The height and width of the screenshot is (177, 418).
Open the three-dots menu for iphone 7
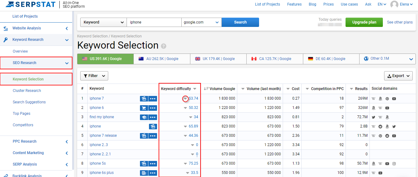[x=153, y=99]
